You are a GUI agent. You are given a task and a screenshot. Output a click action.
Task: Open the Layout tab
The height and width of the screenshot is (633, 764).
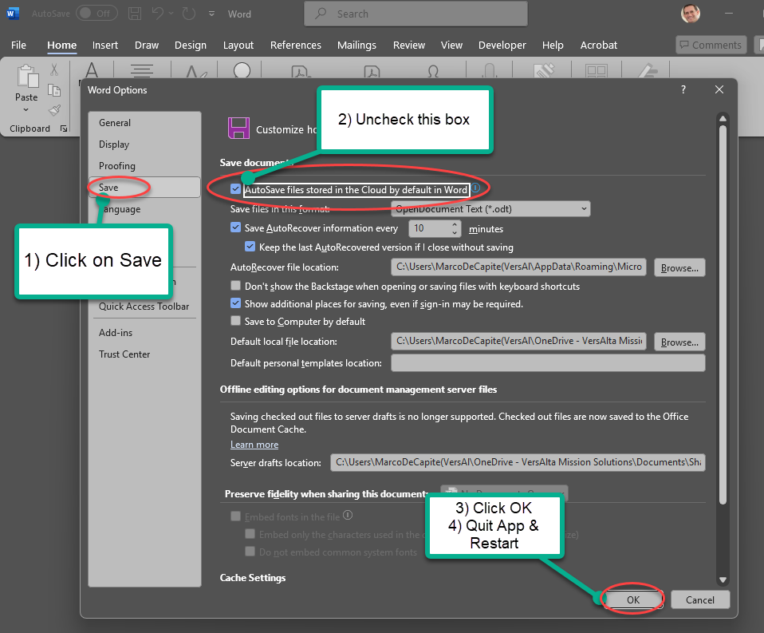238,45
